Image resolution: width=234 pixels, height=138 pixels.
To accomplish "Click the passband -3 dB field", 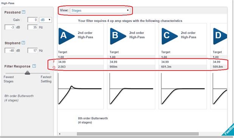I will pos(10,27).
